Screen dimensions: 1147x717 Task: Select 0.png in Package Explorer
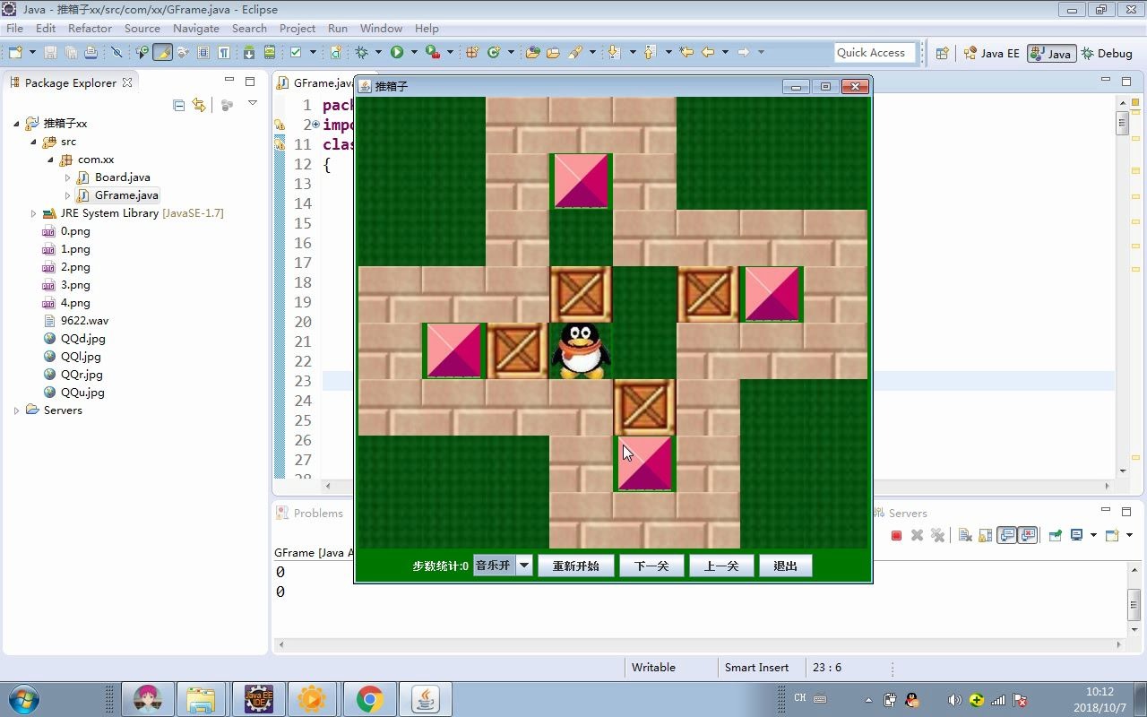pyautogui.click(x=75, y=231)
